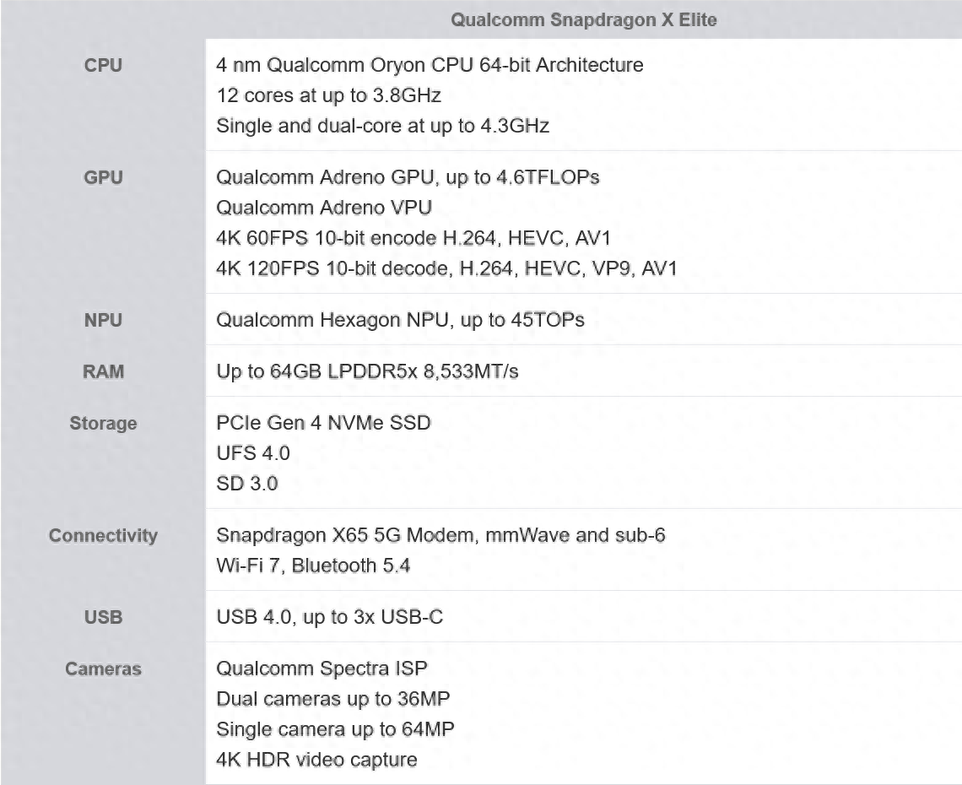The height and width of the screenshot is (785, 962).
Task: Click the 4K 120FPS 10-bit decode line
Action: point(446,269)
